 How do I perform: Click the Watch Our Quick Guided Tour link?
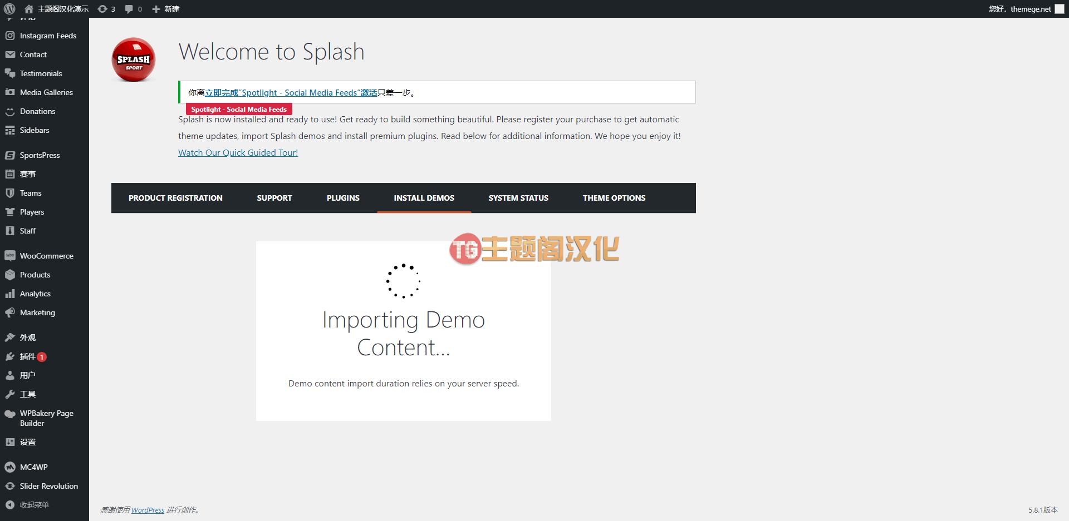pos(238,152)
